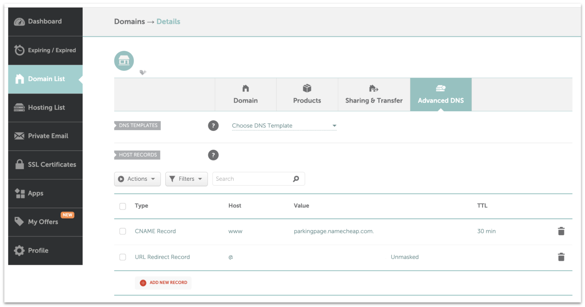Open the Filters dropdown
This screenshot has width=585, height=307.
[186, 179]
